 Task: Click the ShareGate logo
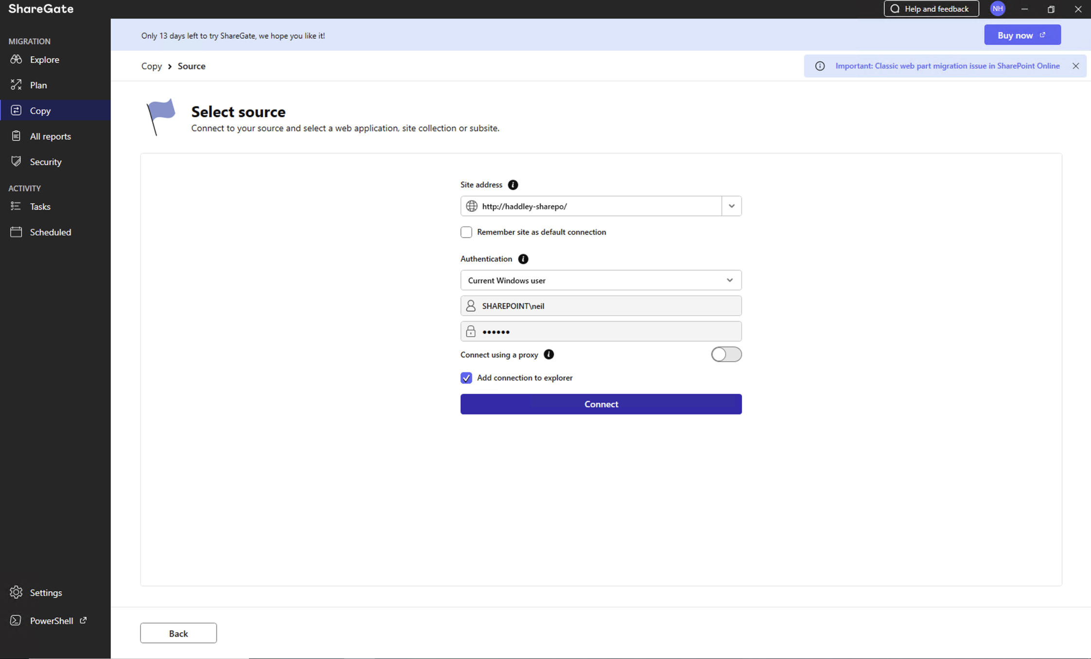(41, 9)
